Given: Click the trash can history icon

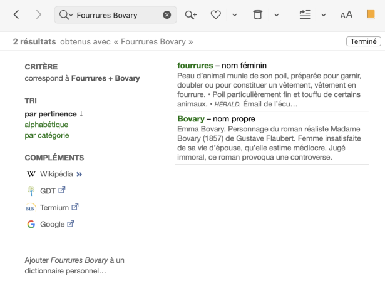Looking at the screenshot, I should [x=257, y=14].
